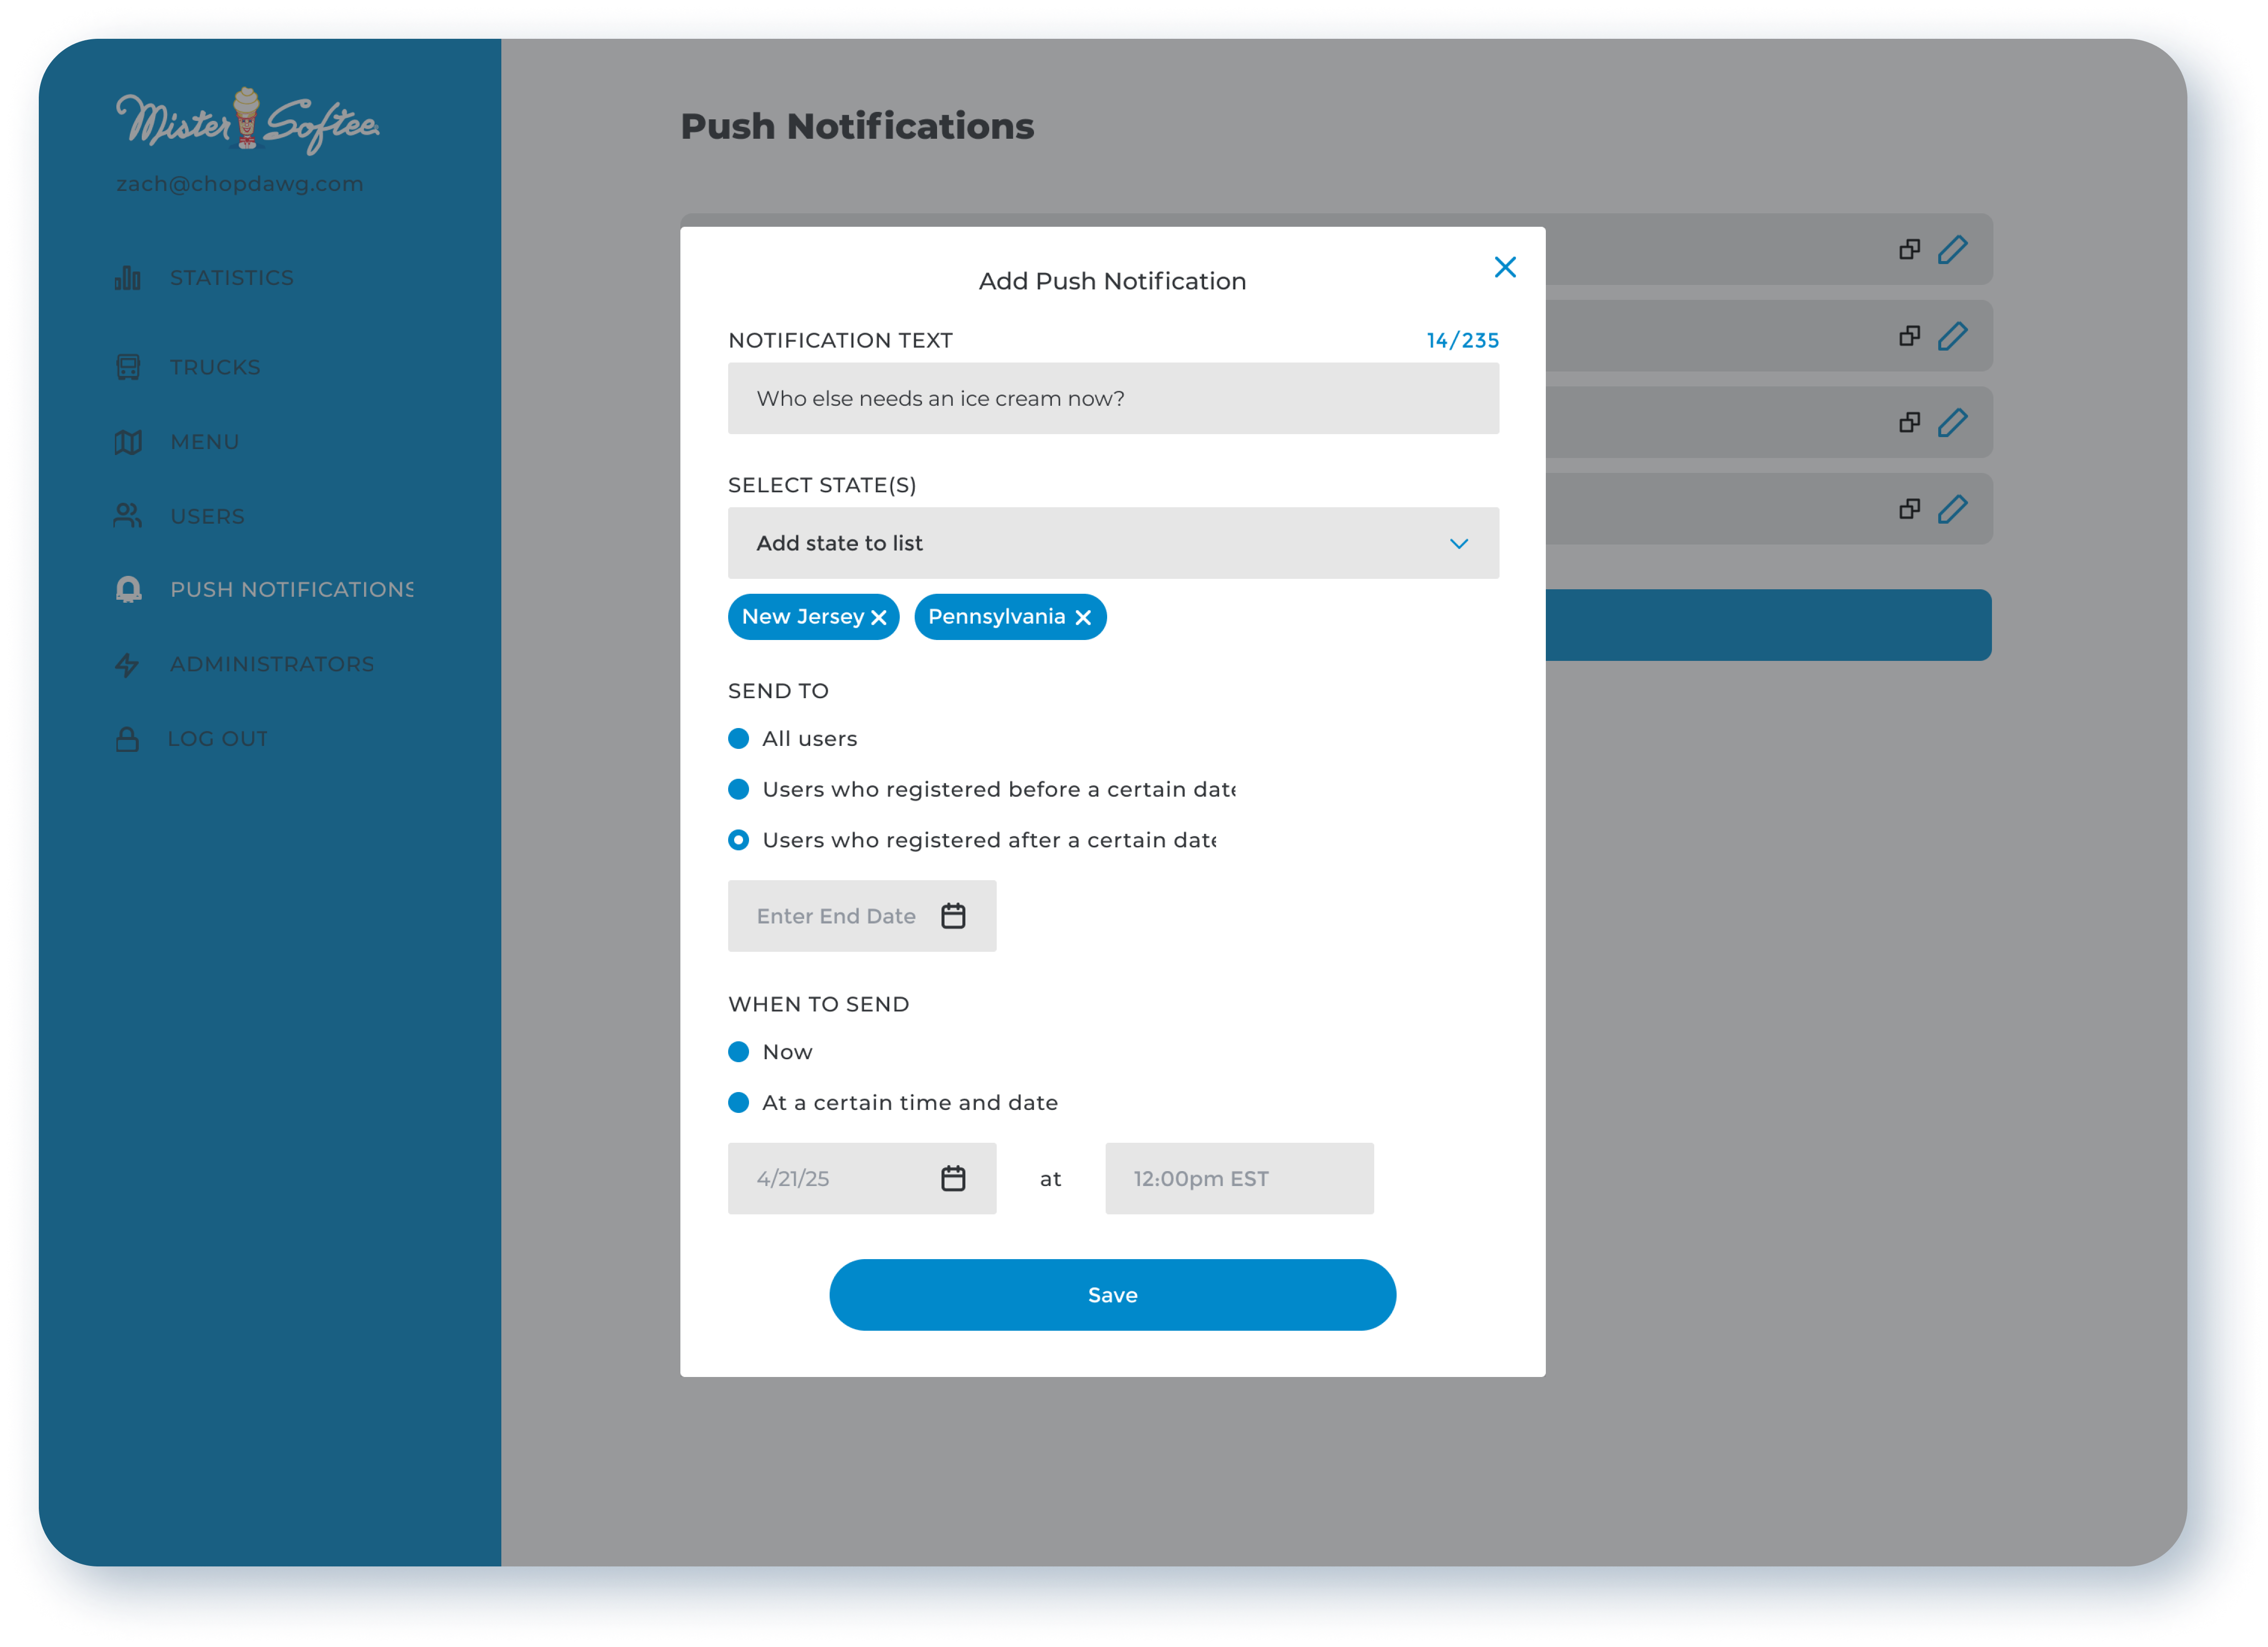The width and height of the screenshot is (2268, 1647).
Task: Close the Add Push Notification dialog
Action: [x=1504, y=267]
